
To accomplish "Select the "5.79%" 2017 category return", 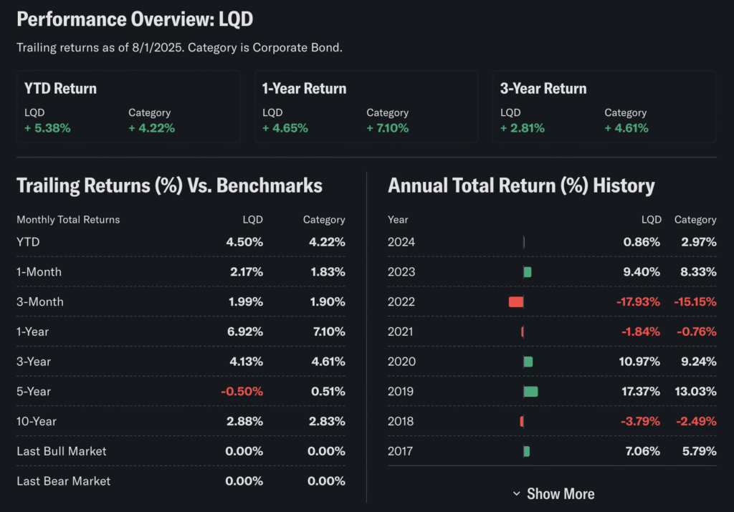I will 700,452.
